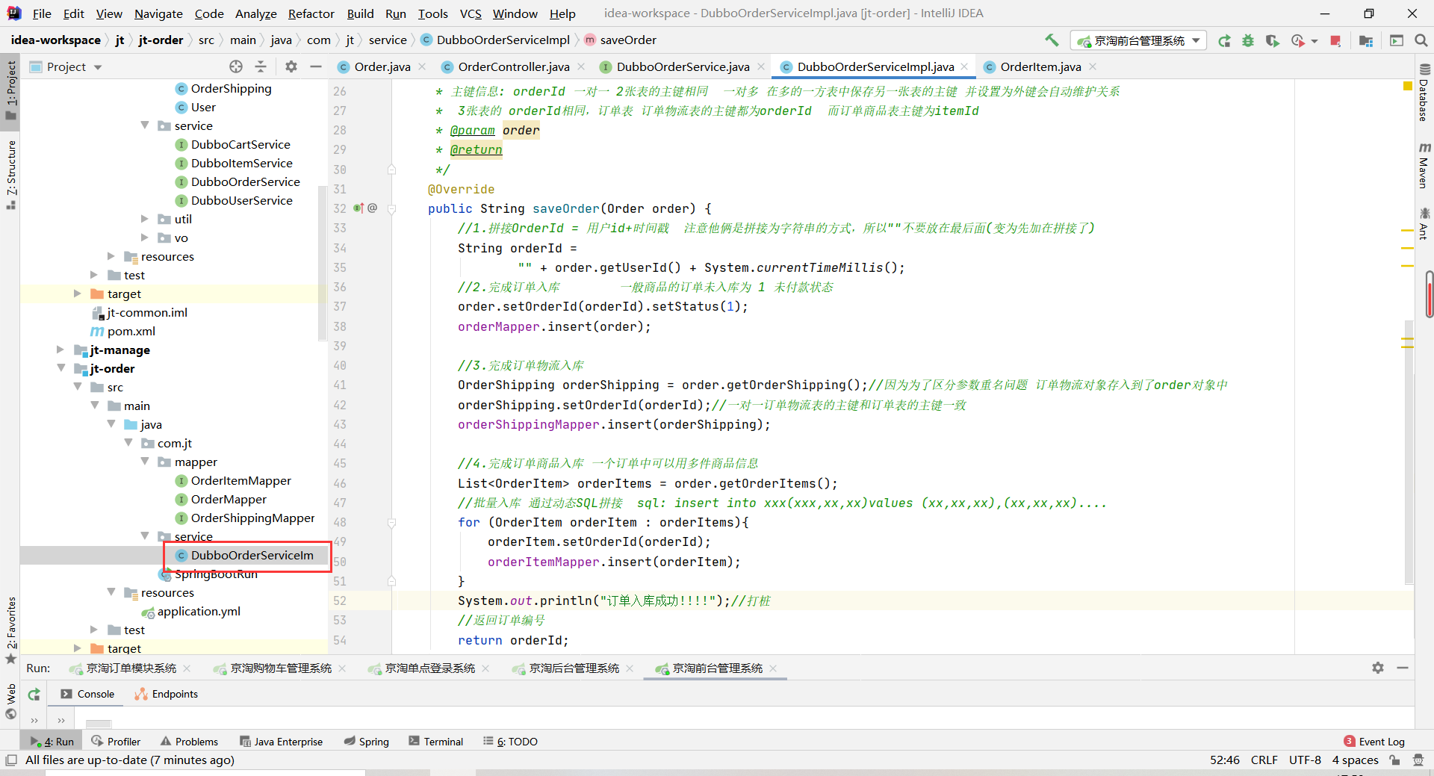Screen dimensions: 1434x776
Task: Expand the util folder
Action: pyautogui.click(x=145, y=219)
